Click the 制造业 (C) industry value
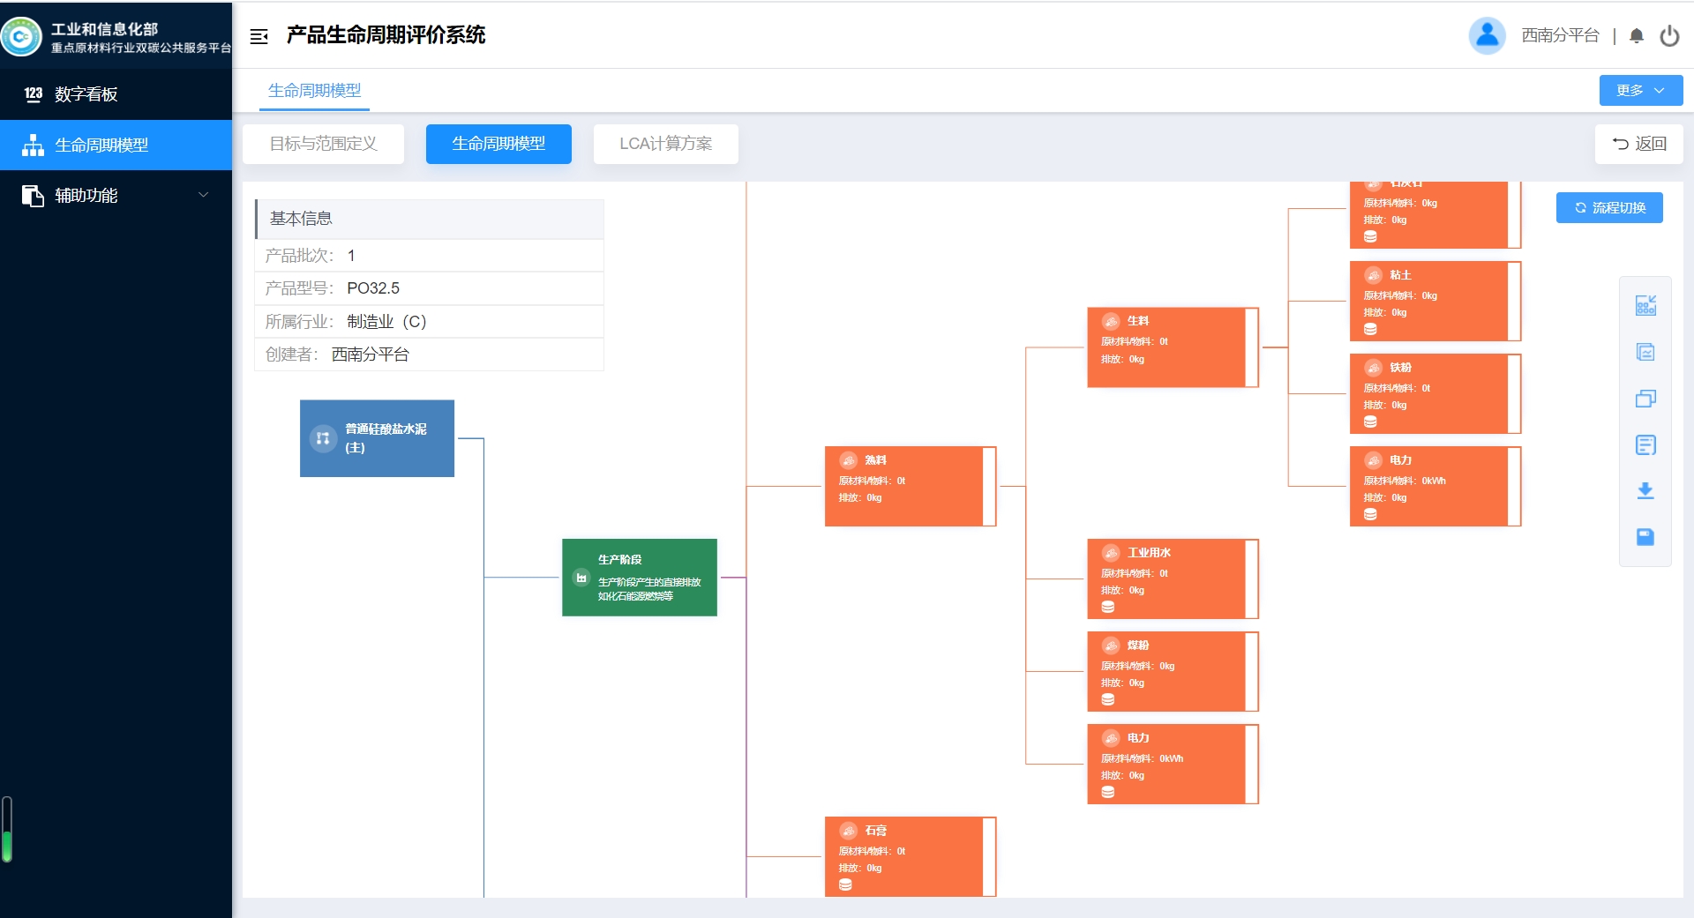Viewport: 1694px width, 918px height. (386, 322)
